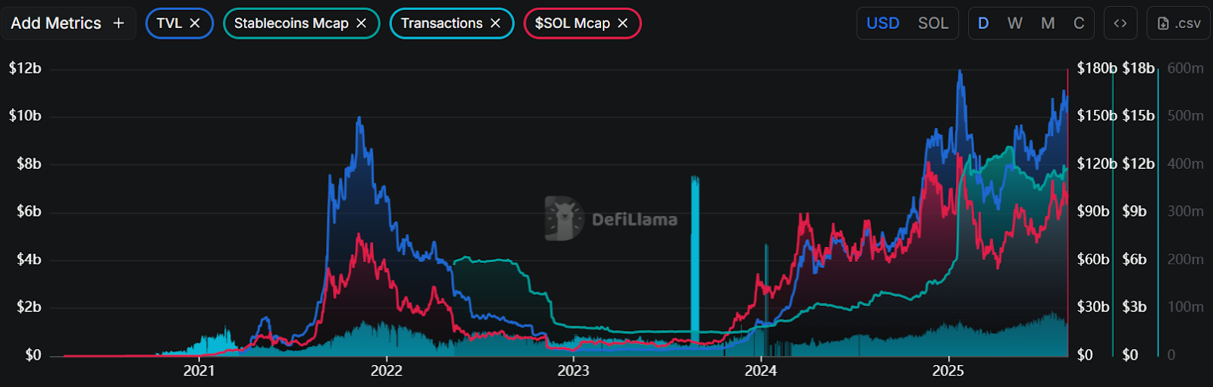The height and width of the screenshot is (387, 1213).
Task: Remove the $SOL Mcap metric
Action: coord(623,23)
